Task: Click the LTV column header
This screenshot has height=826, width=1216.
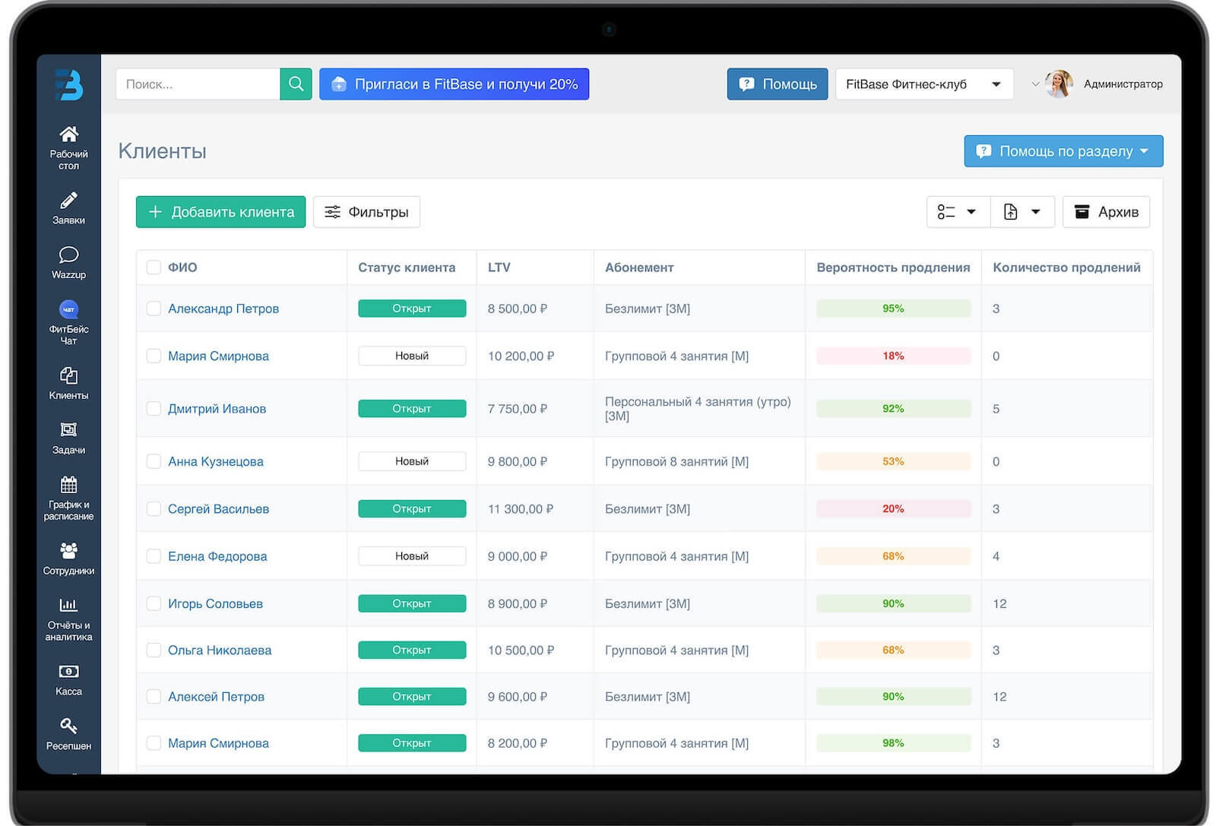Action: pyautogui.click(x=499, y=267)
